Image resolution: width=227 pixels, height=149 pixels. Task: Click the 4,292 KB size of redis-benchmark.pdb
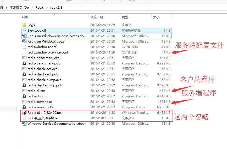[x=164, y=63]
